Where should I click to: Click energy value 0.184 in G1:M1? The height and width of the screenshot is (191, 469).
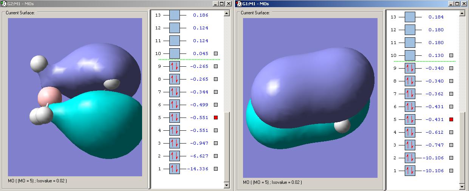coord(436,17)
